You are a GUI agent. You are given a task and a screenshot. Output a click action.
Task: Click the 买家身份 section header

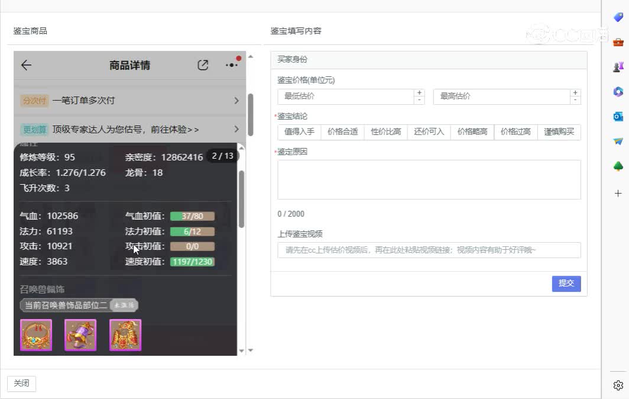coord(429,59)
